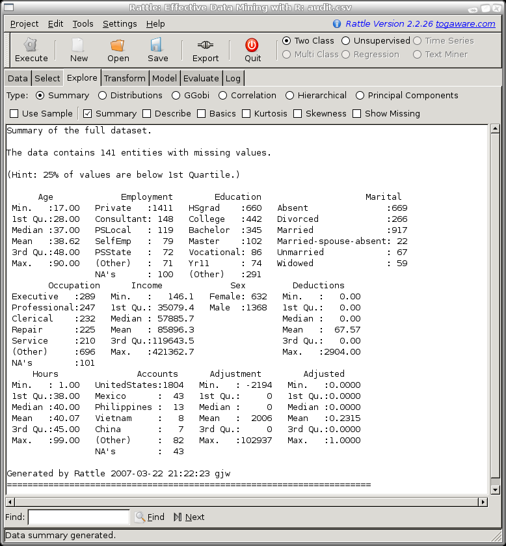506x546 pixels.
Task: Enable the Describe checkbox
Action: (146, 113)
